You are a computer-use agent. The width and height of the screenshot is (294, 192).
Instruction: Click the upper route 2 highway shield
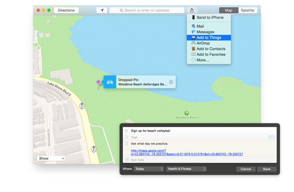(x=82, y=106)
